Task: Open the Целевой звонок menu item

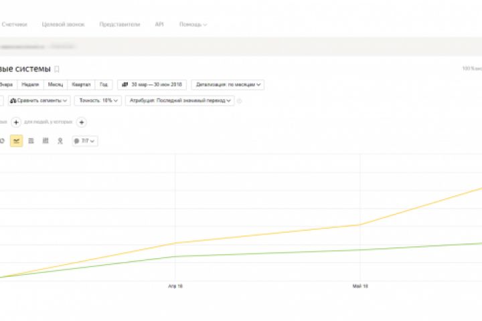Action: click(63, 24)
